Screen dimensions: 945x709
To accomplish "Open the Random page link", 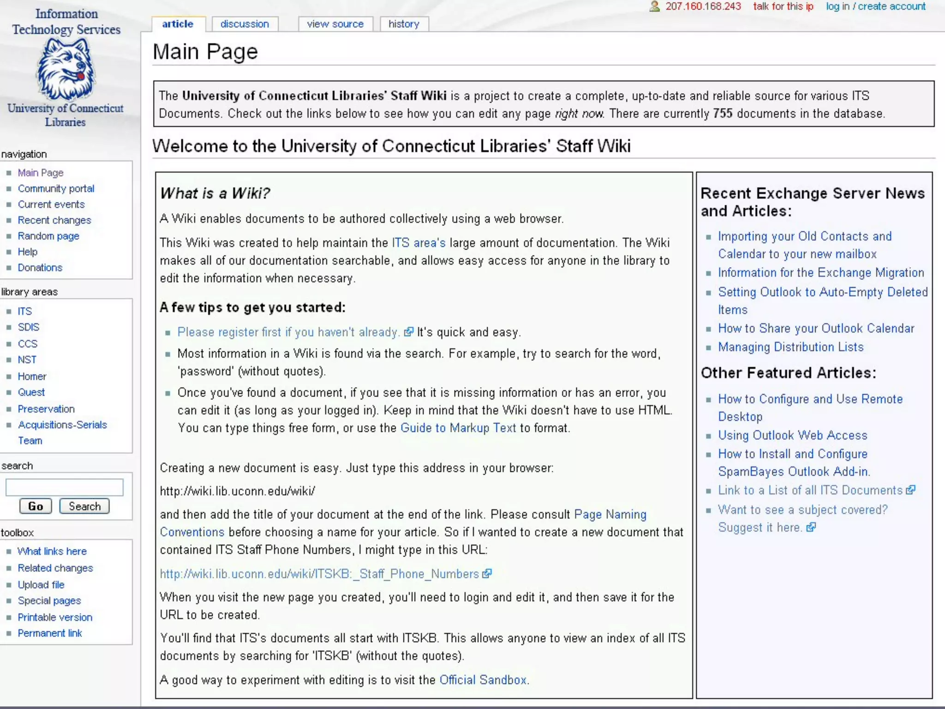I will [48, 236].
